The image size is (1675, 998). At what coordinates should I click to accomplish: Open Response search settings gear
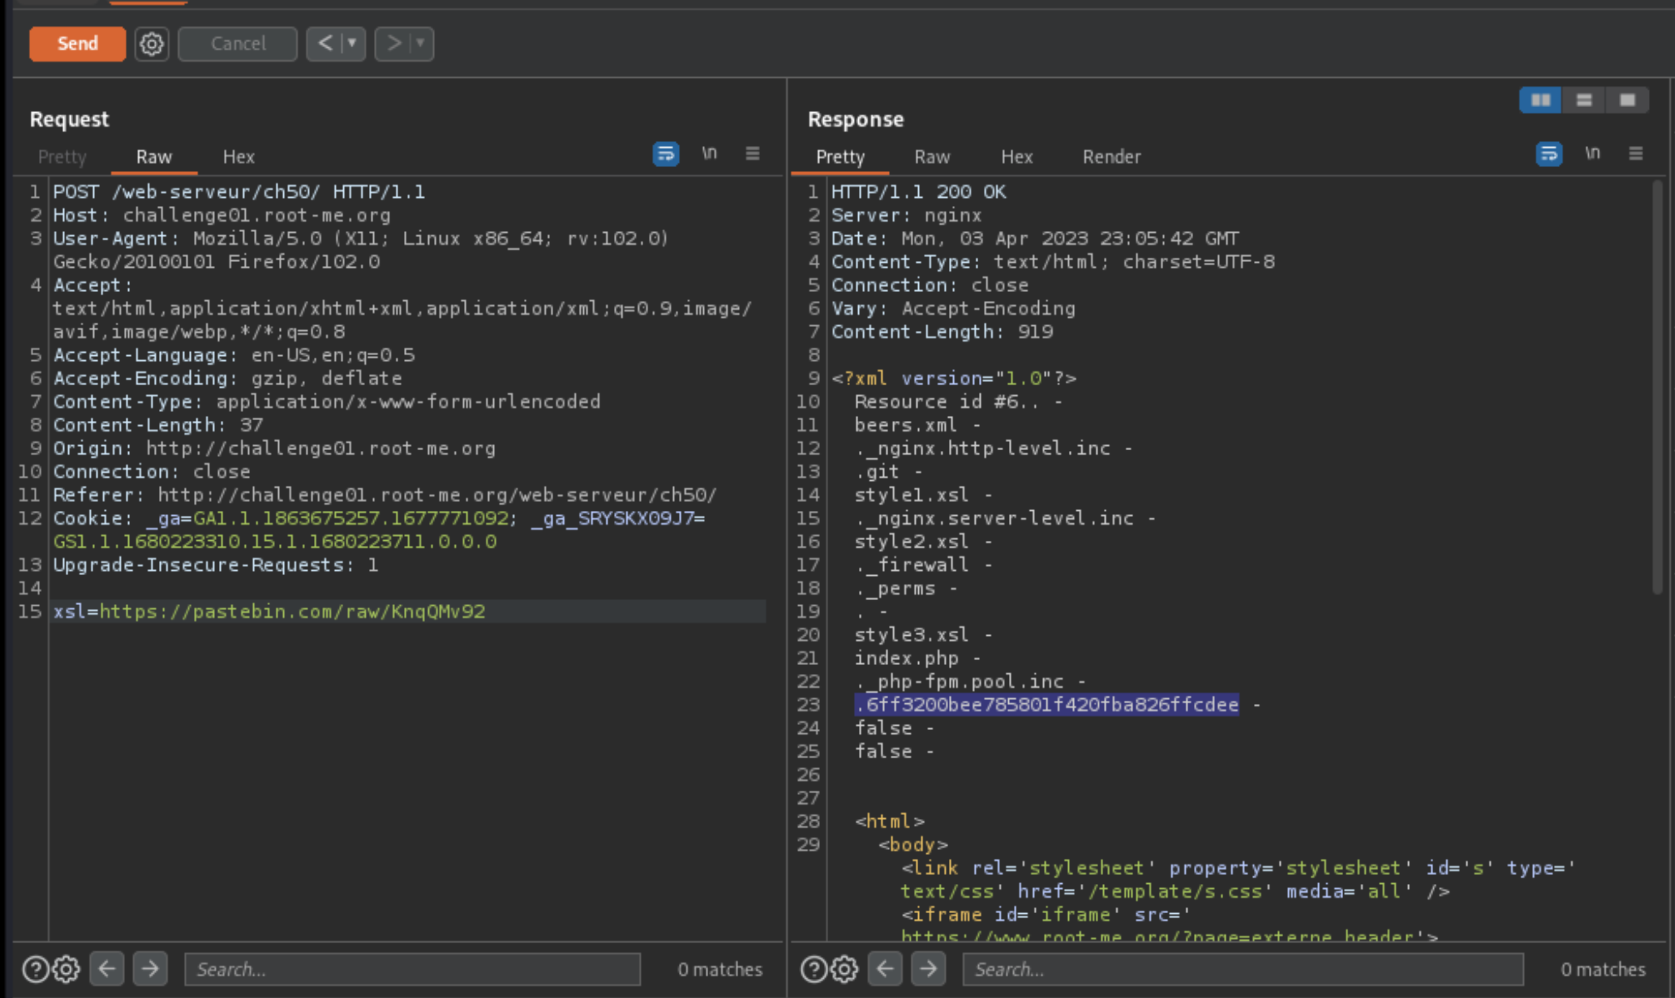click(x=844, y=969)
